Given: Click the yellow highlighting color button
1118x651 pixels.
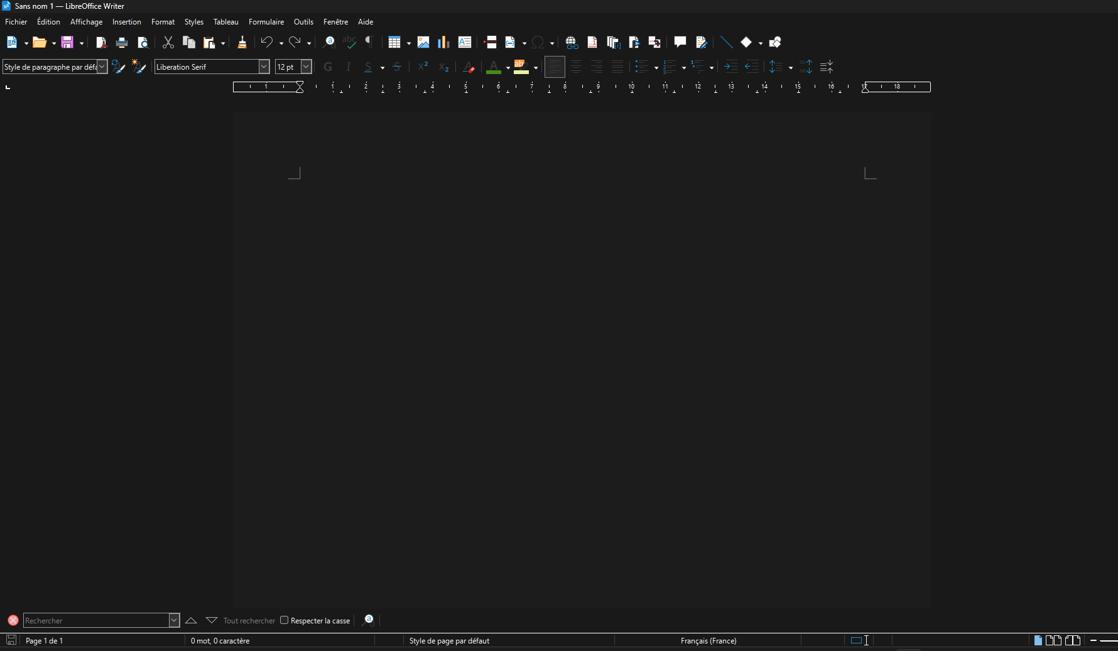Looking at the screenshot, I should point(521,67).
